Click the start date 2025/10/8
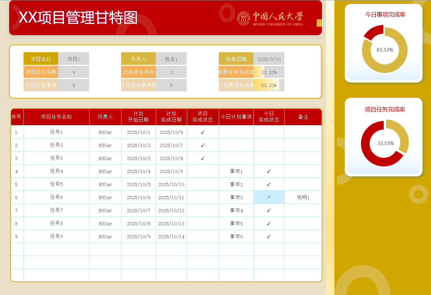431x295 pixels. (x=138, y=223)
